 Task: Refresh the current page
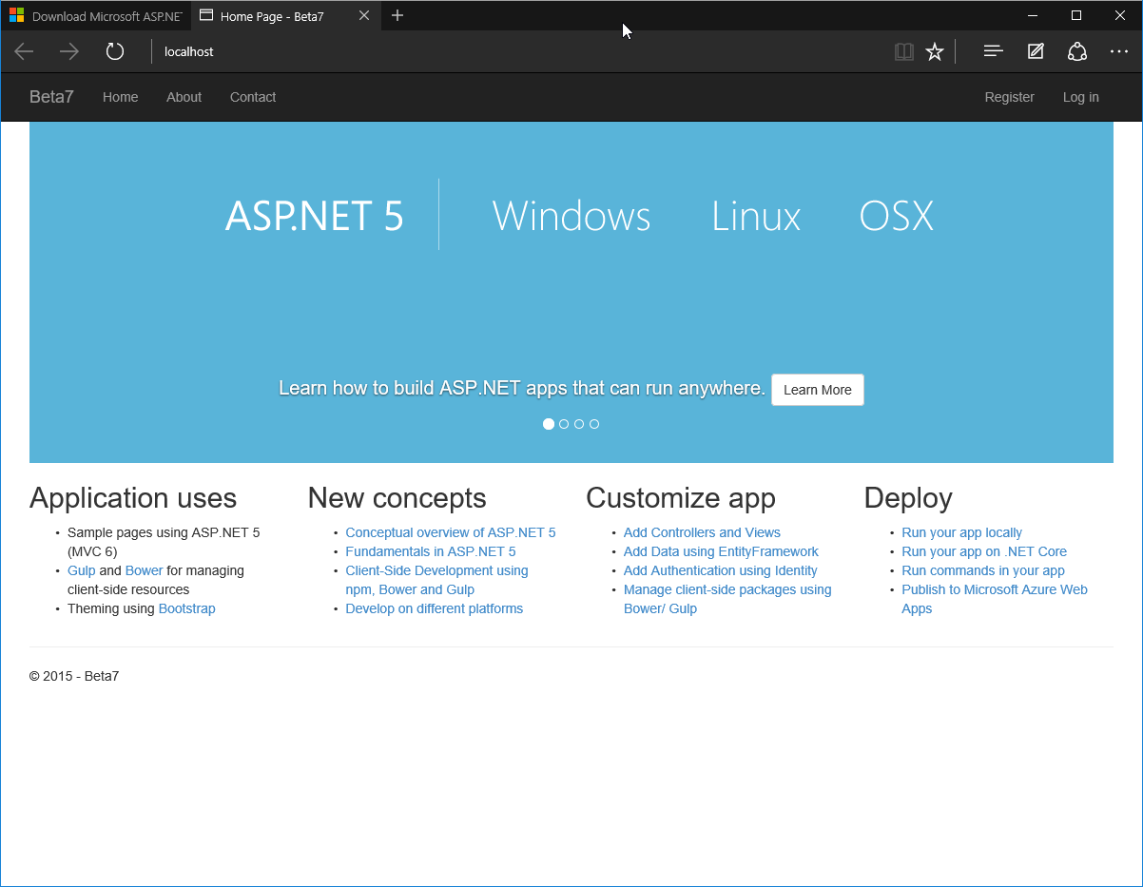click(114, 51)
